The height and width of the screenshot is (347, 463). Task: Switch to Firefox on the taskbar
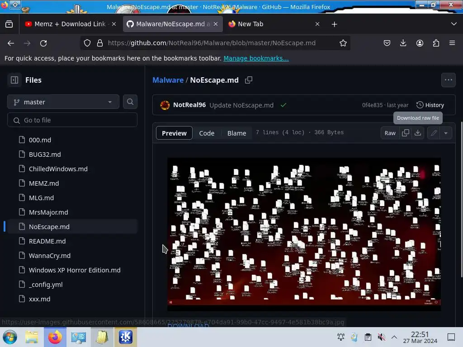[55, 337]
